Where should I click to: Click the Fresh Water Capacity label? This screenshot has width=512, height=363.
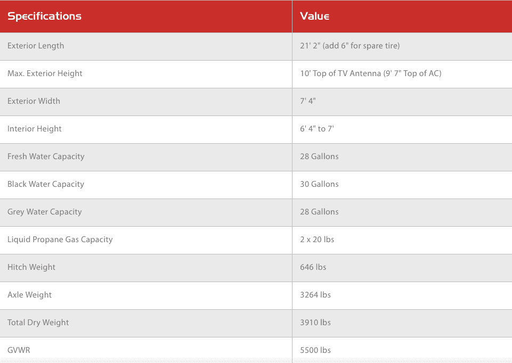[46, 156]
